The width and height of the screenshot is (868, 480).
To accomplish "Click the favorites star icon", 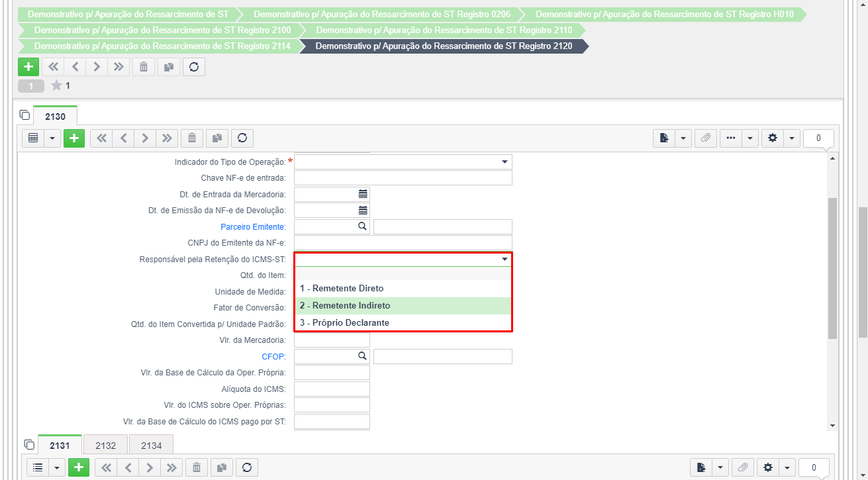I will tap(57, 85).
